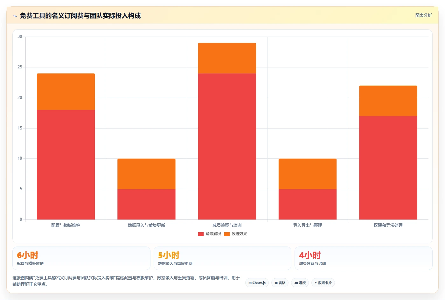Click the 图表分析 label in header
Screen dimensions: 445x300
point(423,15)
